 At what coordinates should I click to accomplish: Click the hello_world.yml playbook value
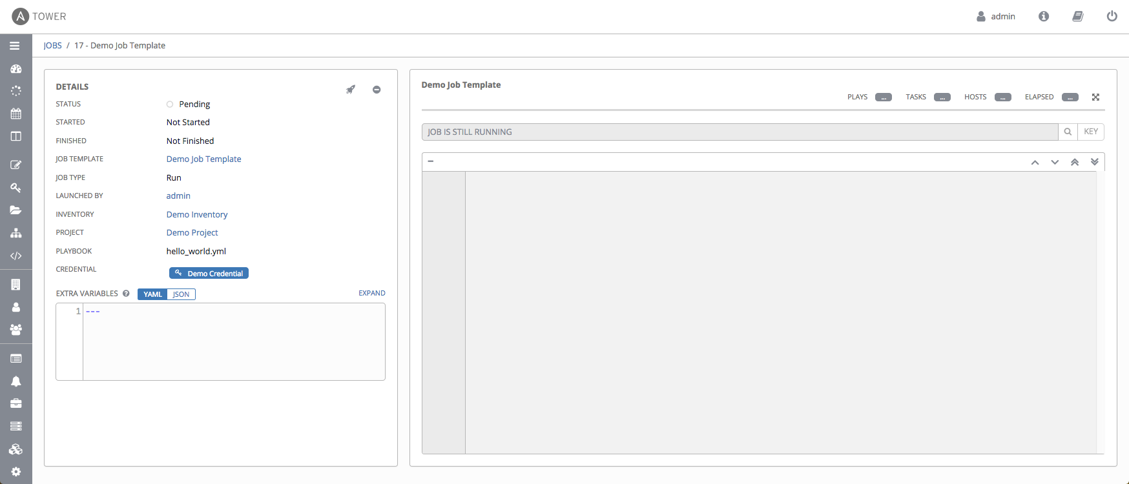tap(196, 252)
